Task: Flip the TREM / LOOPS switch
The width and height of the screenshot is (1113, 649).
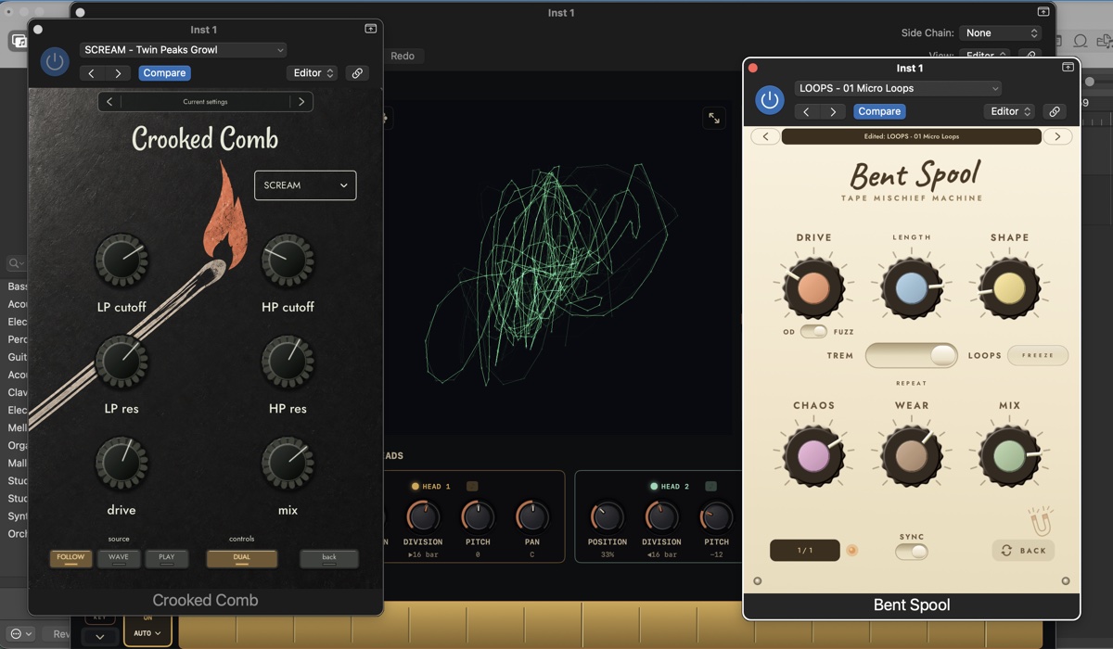Action: (912, 355)
